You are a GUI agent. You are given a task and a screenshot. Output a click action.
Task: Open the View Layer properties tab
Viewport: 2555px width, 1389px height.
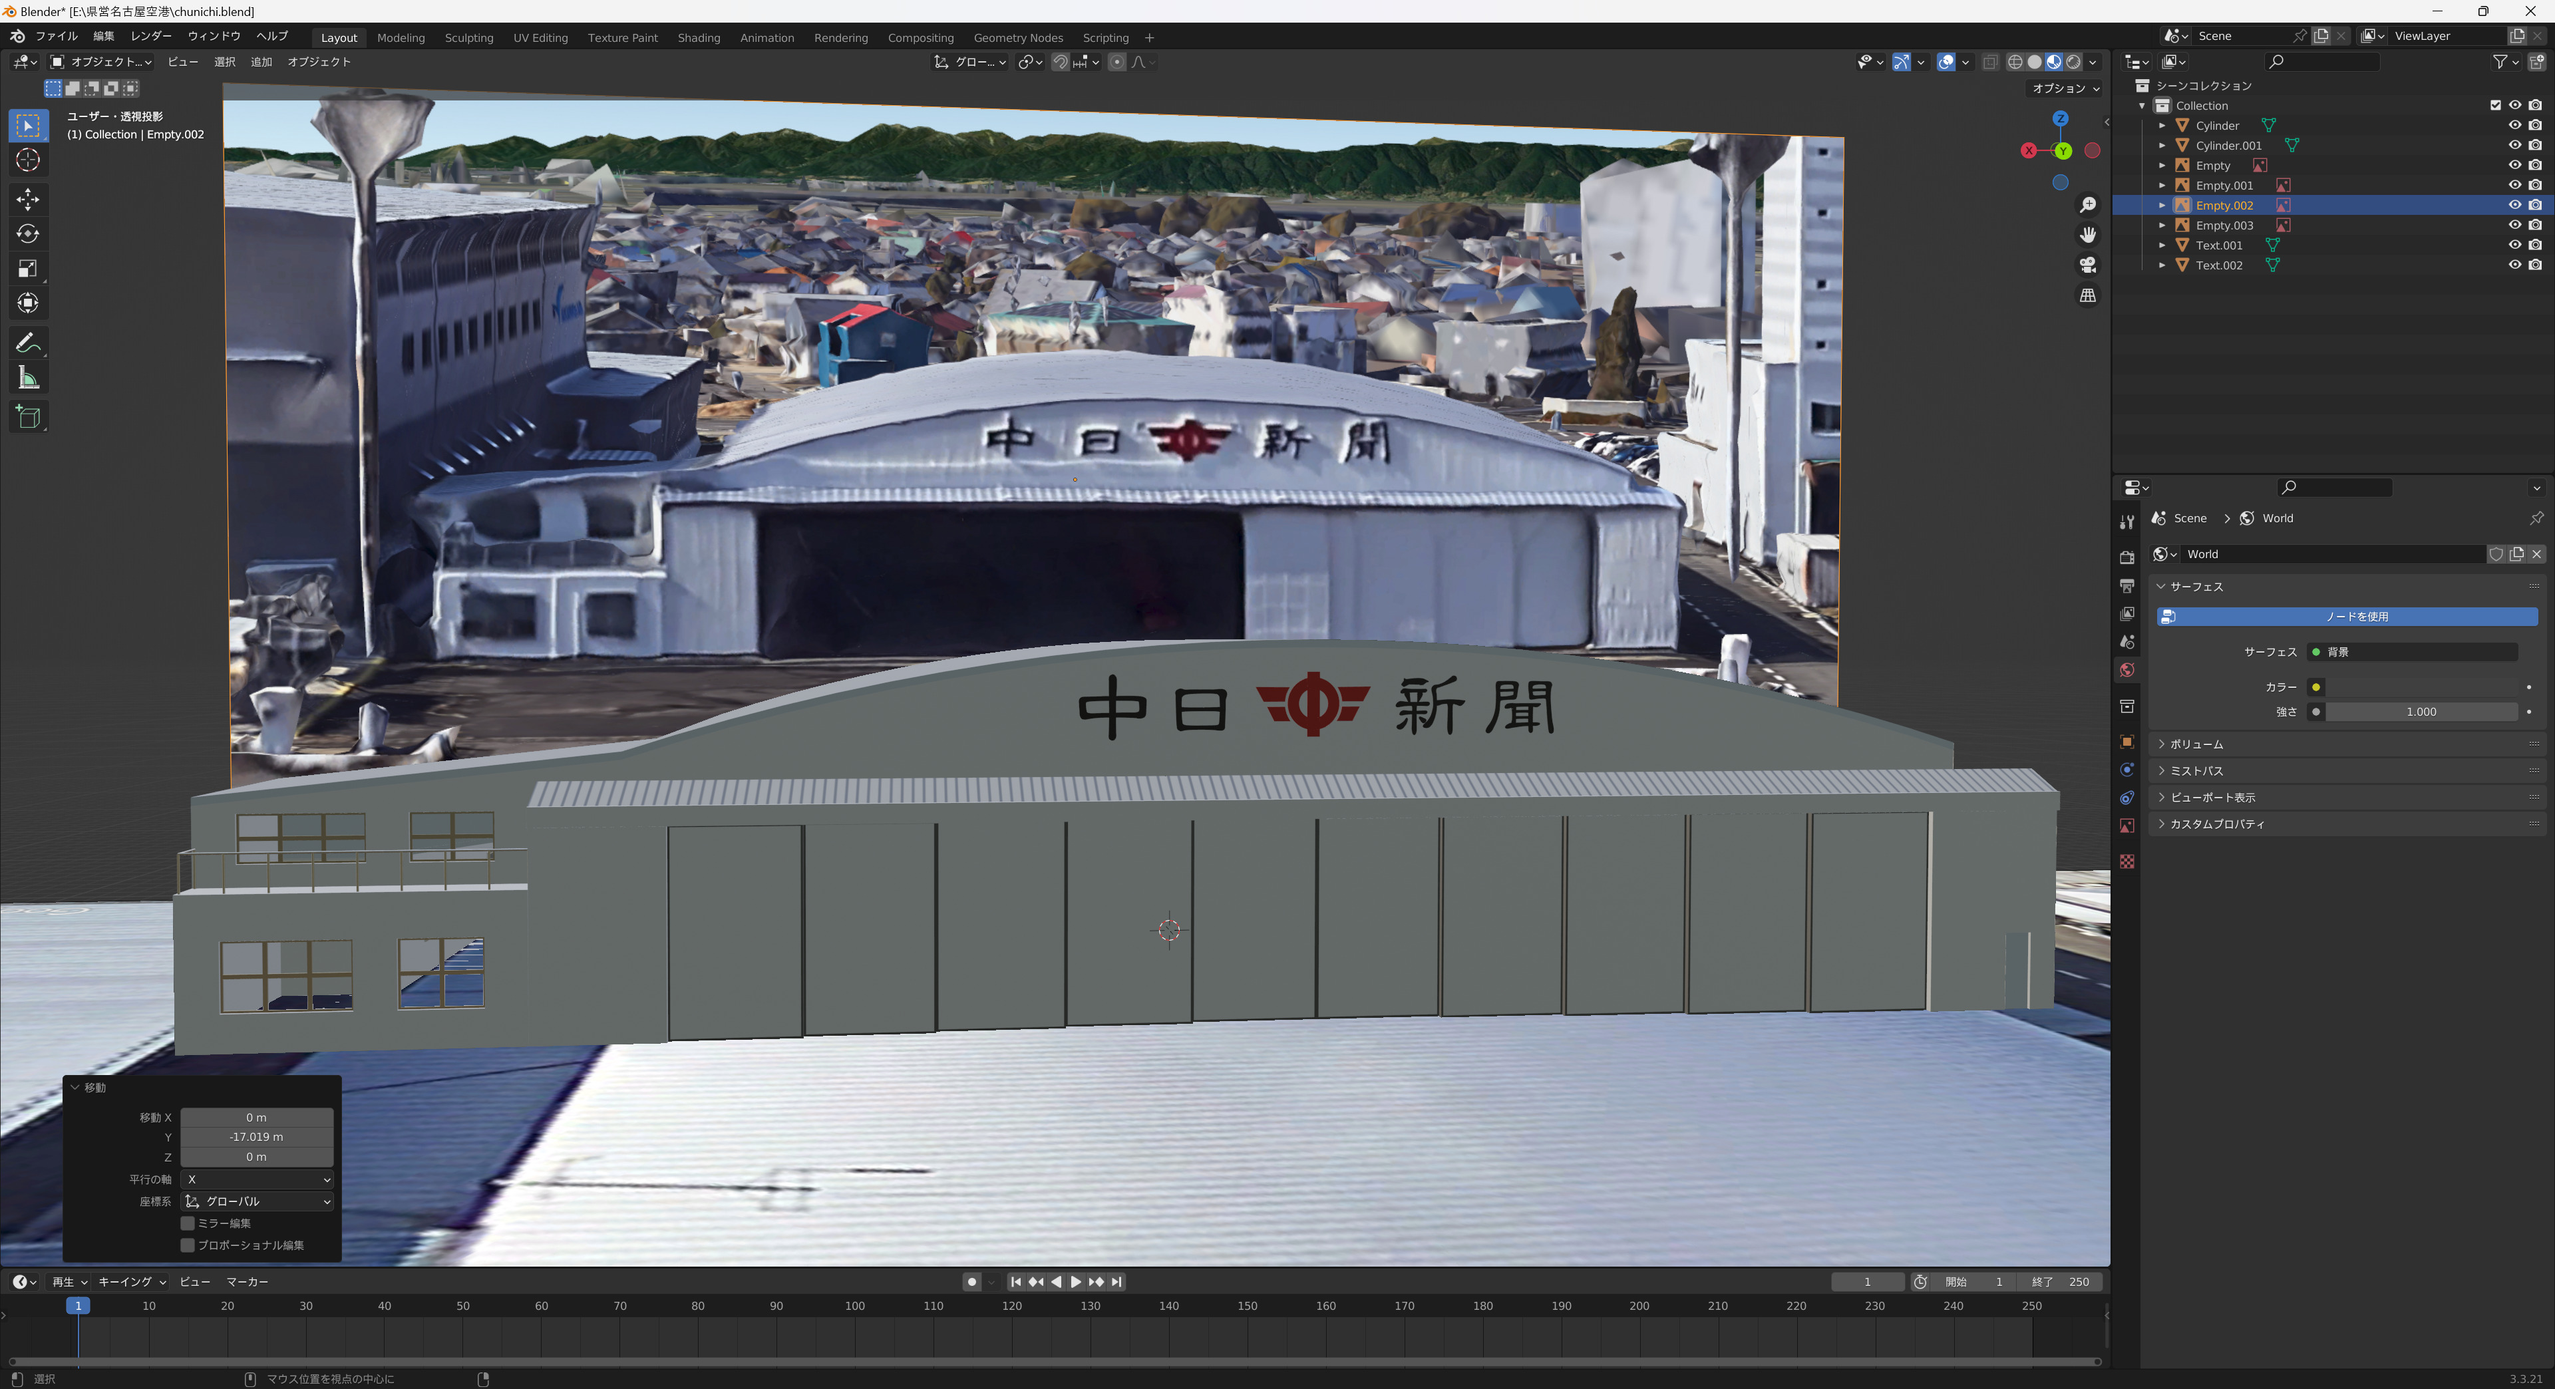[x=2127, y=614]
